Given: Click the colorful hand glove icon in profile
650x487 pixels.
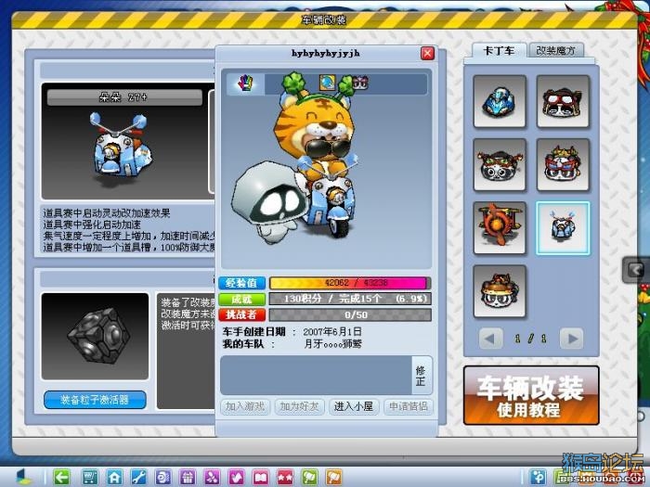Looking at the screenshot, I should (245, 83).
